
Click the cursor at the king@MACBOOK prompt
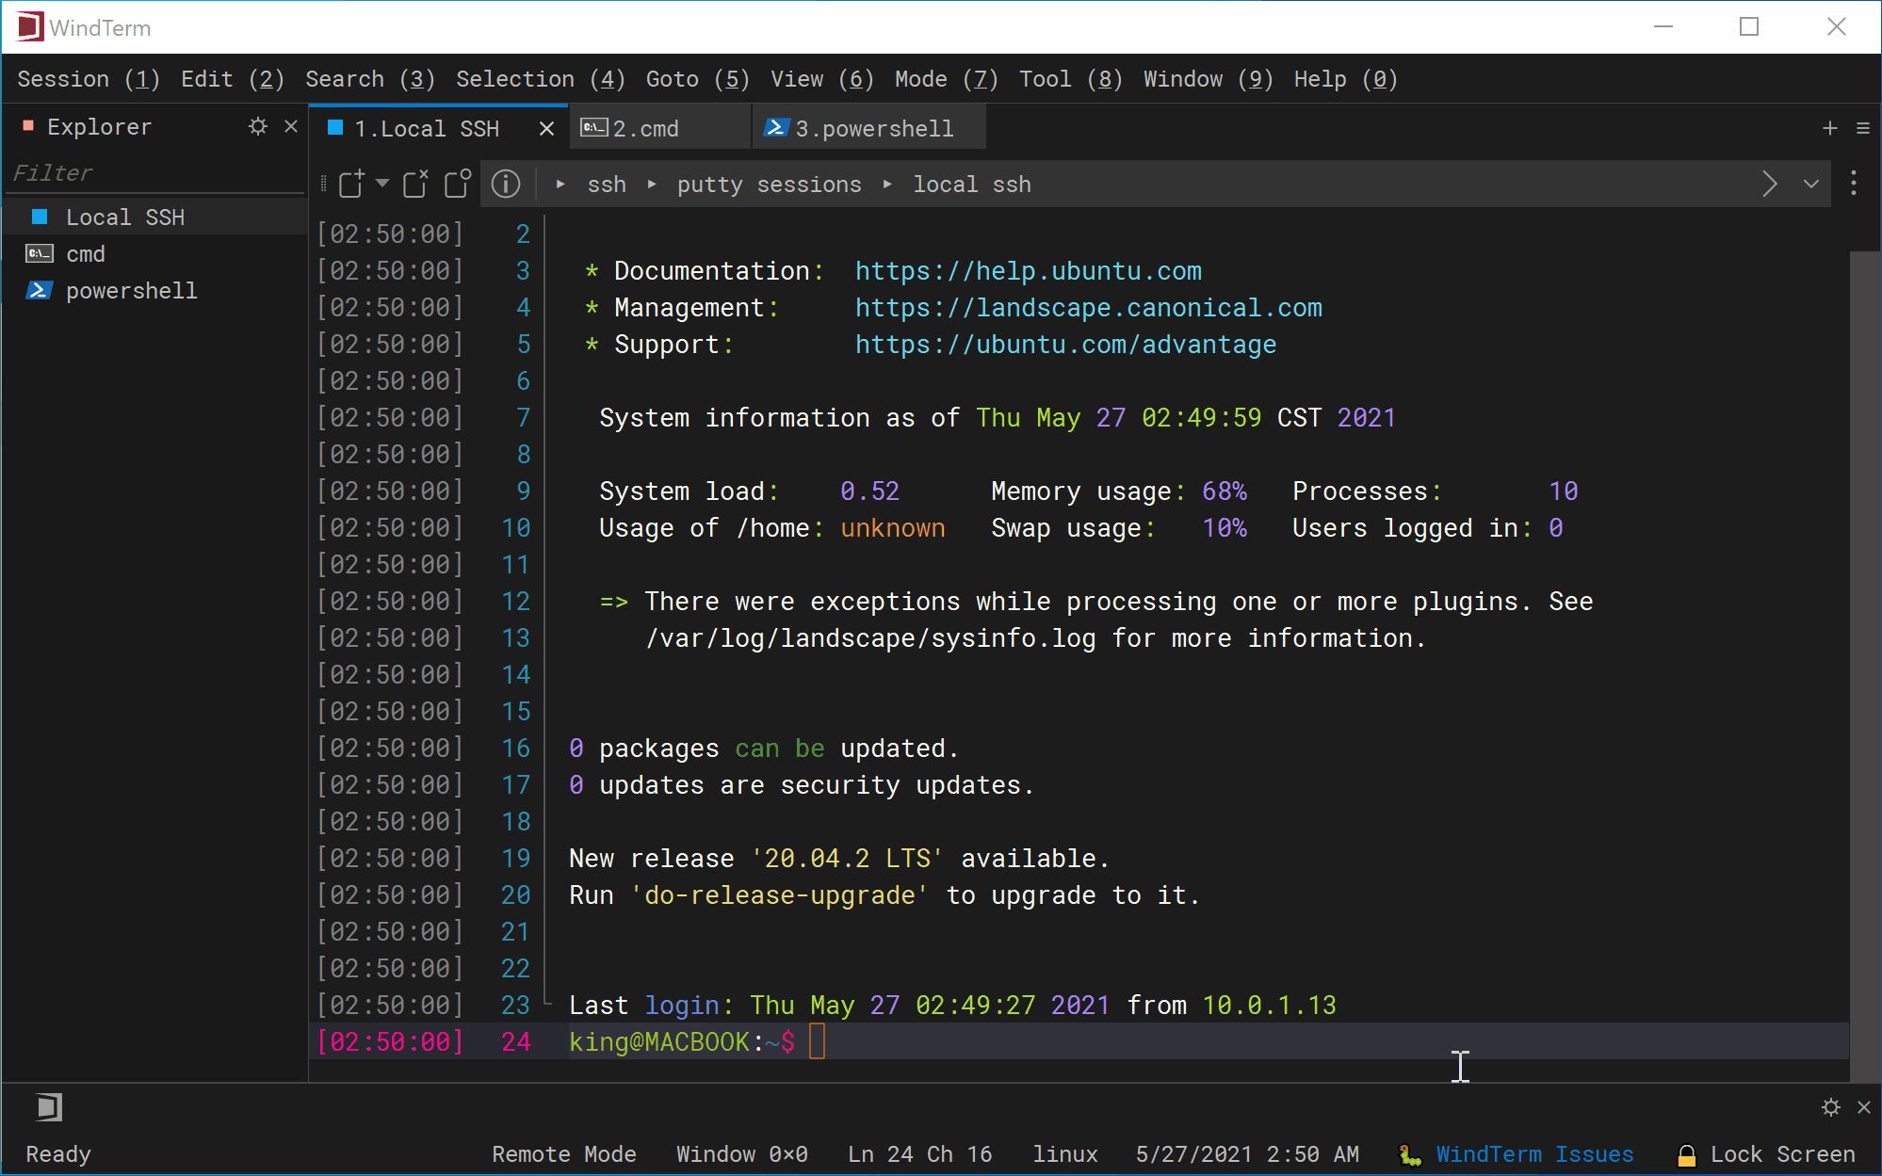click(817, 1041)
